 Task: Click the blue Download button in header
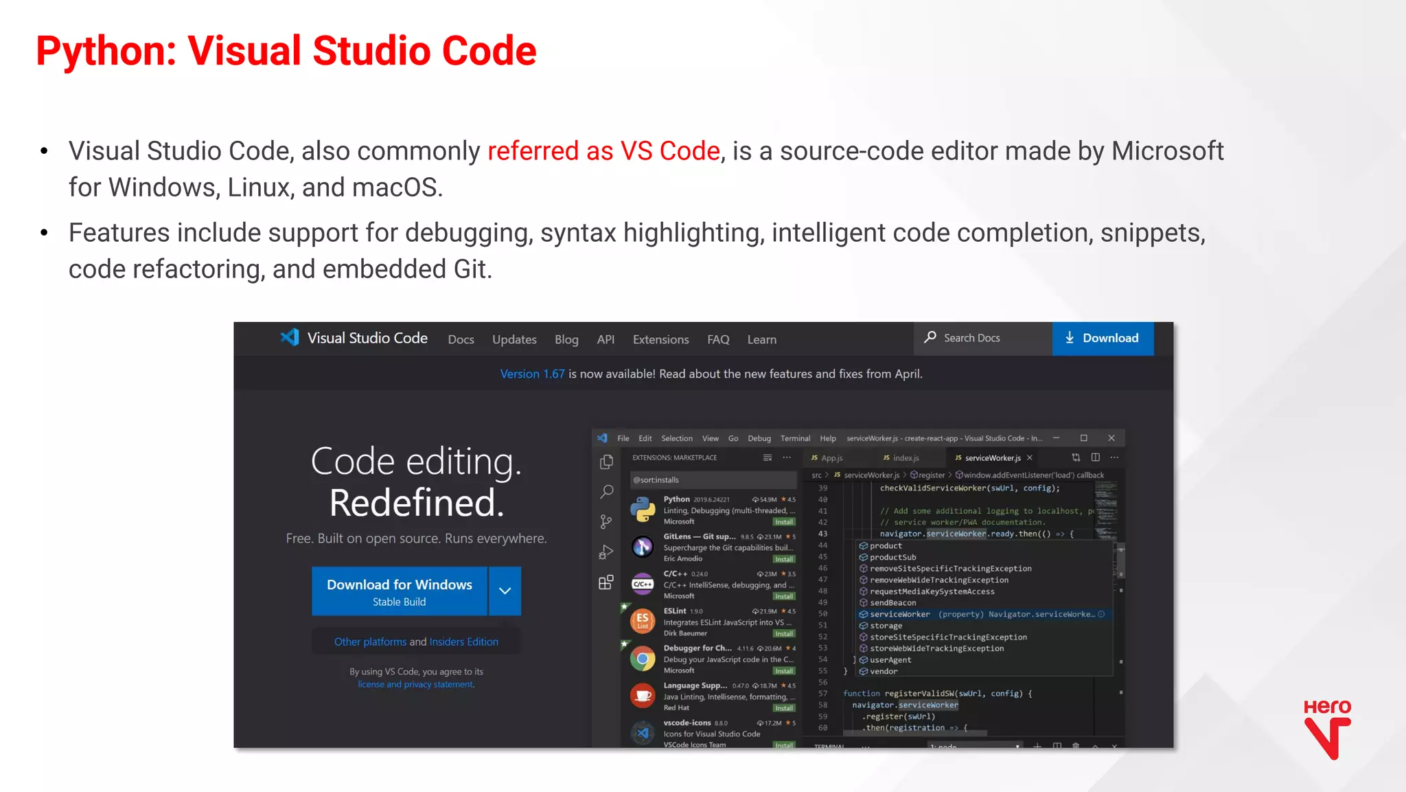tap(1103, 338)
